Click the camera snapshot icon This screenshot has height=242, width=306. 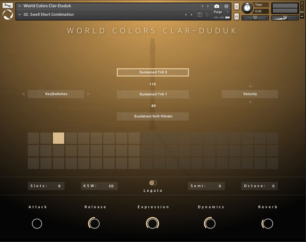217,6
